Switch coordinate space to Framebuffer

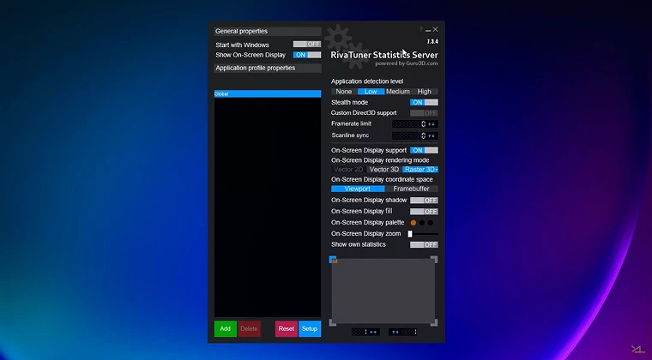pos(411,189)
